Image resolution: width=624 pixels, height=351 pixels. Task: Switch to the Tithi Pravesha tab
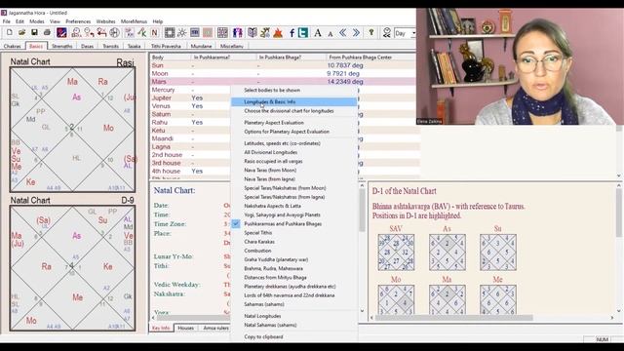click(x=166, y=46)
